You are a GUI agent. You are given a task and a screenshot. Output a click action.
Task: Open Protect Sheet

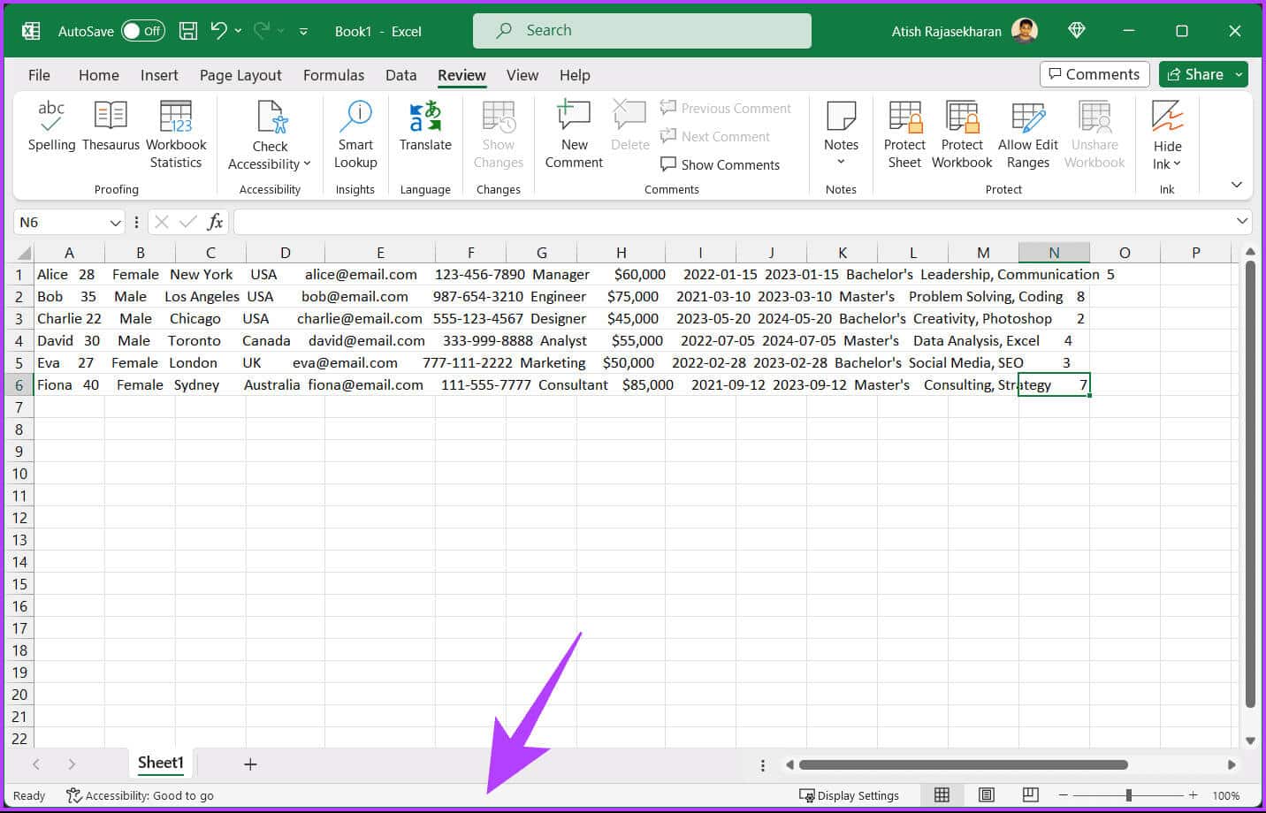pyautogui.click(x=904, y=134)
